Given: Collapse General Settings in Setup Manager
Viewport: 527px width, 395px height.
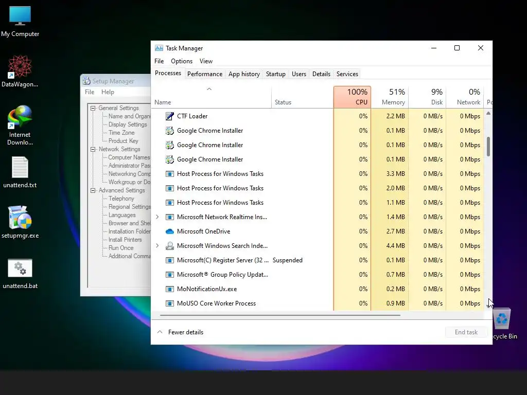Looking at the screenshot, I should coord(93,108).
